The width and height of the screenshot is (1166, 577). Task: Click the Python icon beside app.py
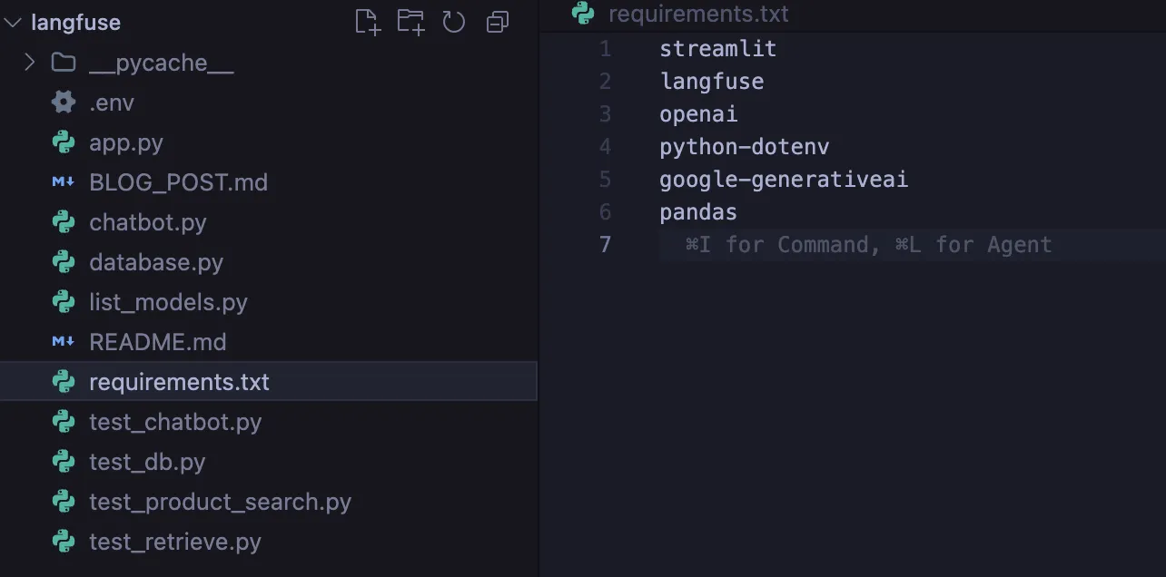pyautogui.click(x=64, y=142)
